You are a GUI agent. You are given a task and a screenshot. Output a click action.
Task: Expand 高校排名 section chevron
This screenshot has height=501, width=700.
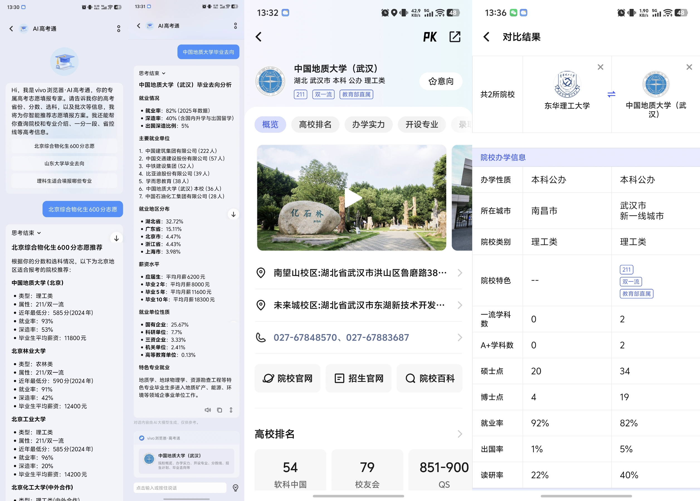[x=460, y=434]
